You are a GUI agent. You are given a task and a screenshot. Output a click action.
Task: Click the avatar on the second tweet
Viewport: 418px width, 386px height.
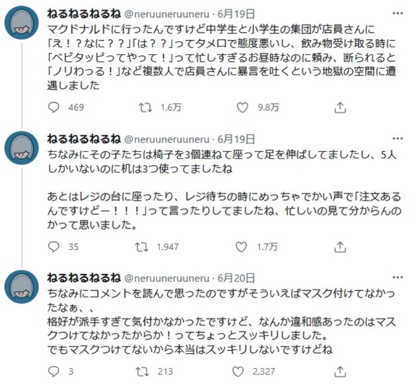pos(22,150)
